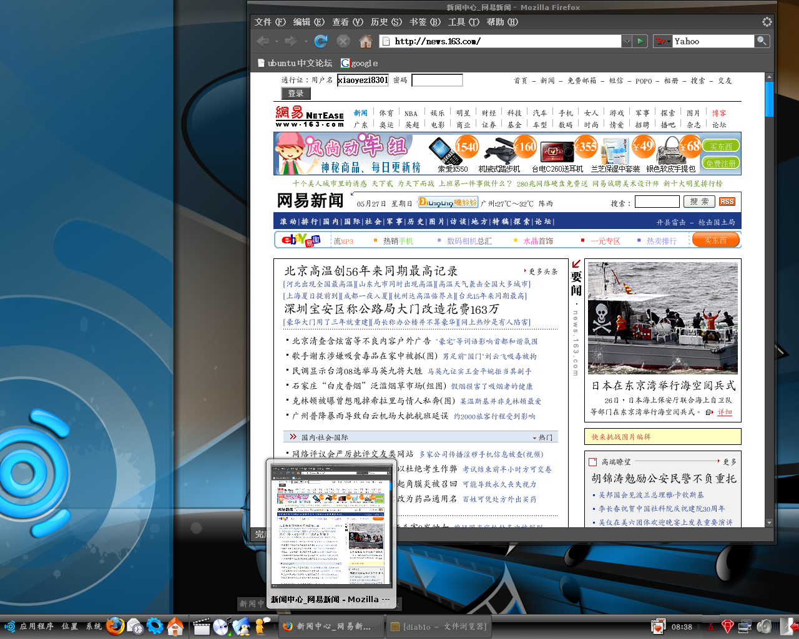The width and height of the screenshot is (799, 639).
Task: Click the 登录 login button
Action: tap(296, 94)
